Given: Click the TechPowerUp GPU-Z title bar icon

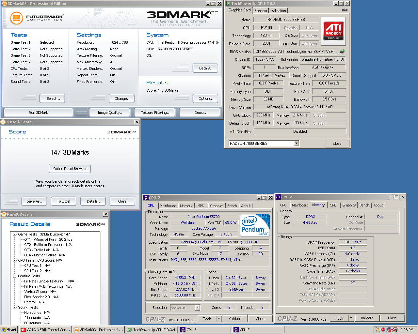Looking at the screenshot, I should pos(228,4).
